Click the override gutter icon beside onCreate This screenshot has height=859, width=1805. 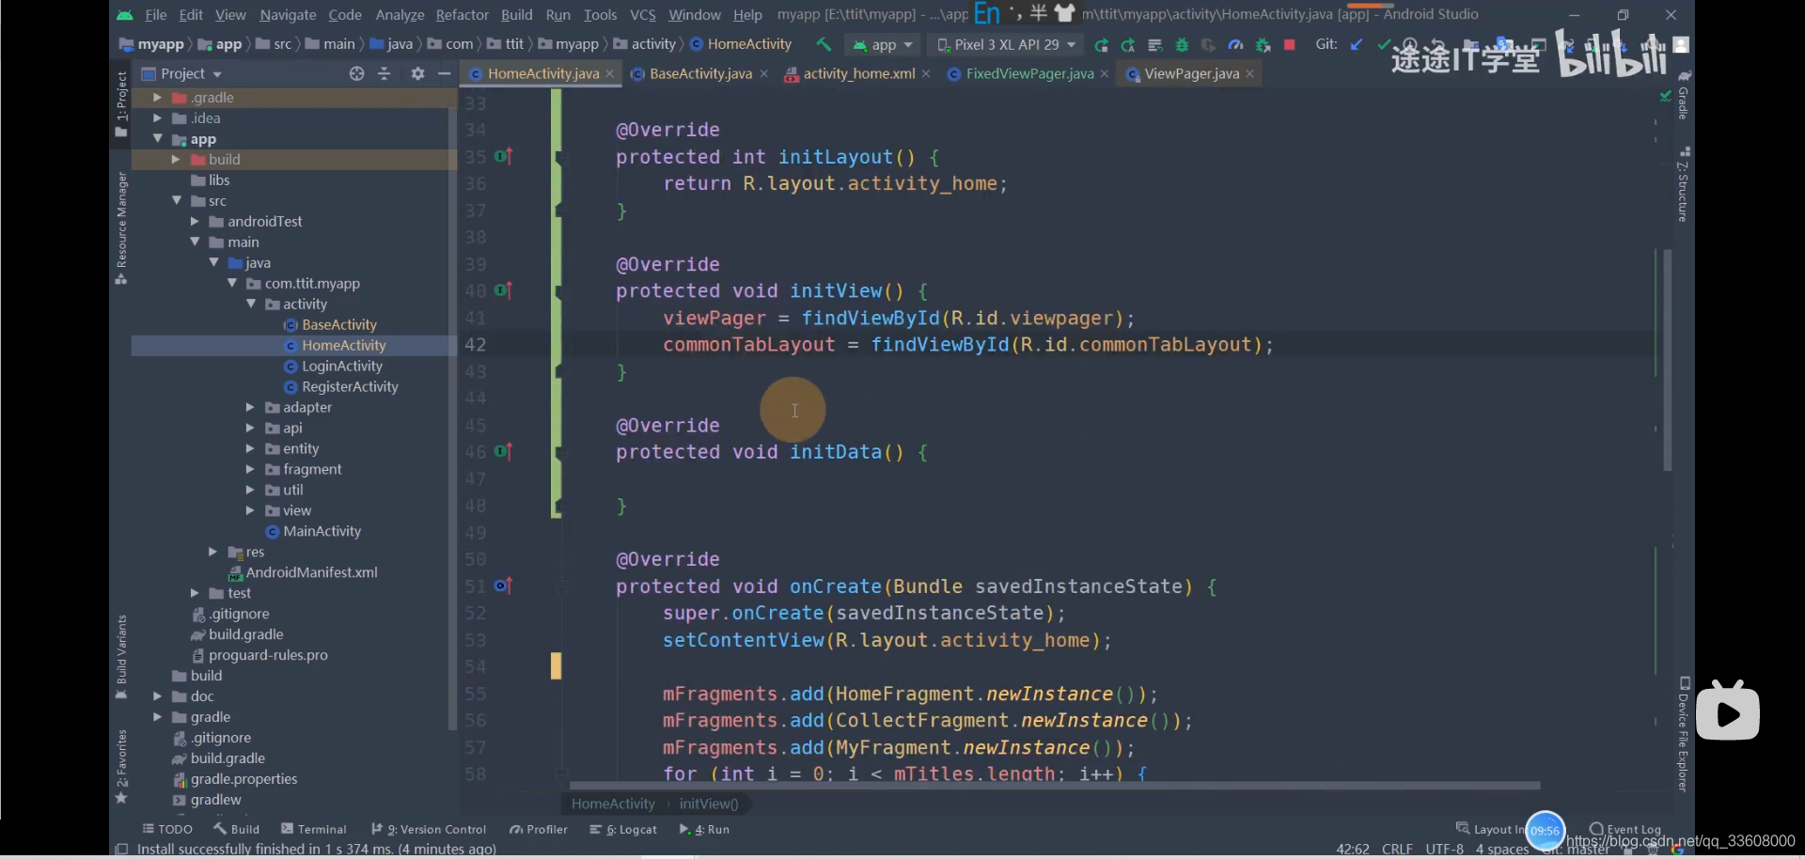[503, 586]
